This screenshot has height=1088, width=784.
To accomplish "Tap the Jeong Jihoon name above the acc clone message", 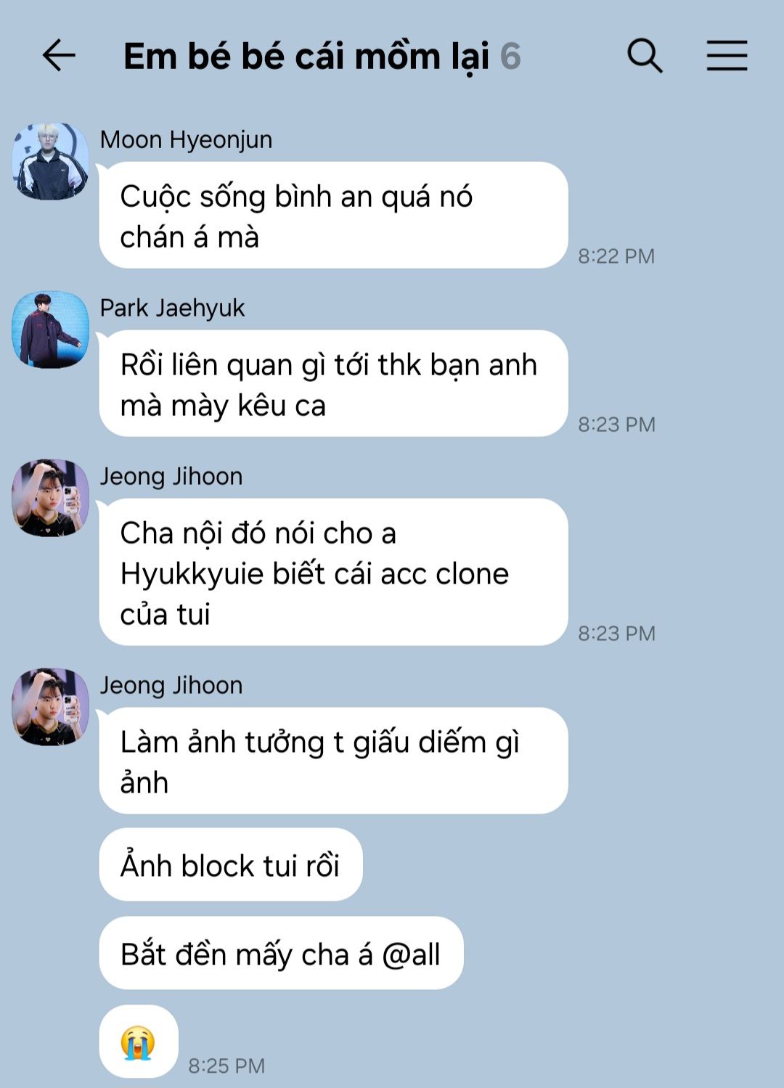I will tap(171, 476).
